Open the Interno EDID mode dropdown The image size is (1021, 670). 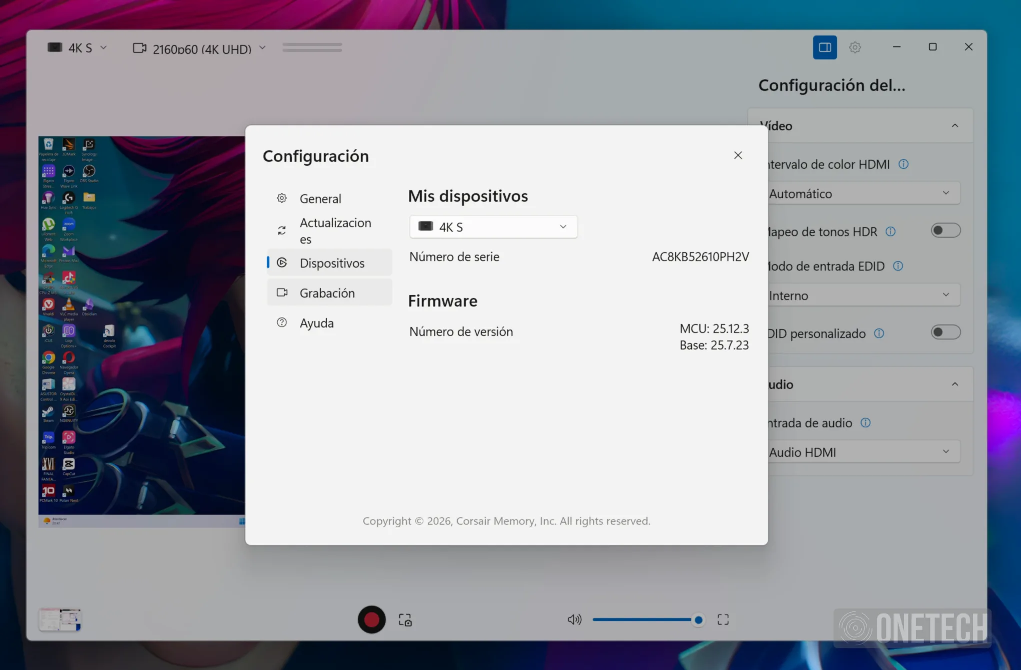point(864,295)
